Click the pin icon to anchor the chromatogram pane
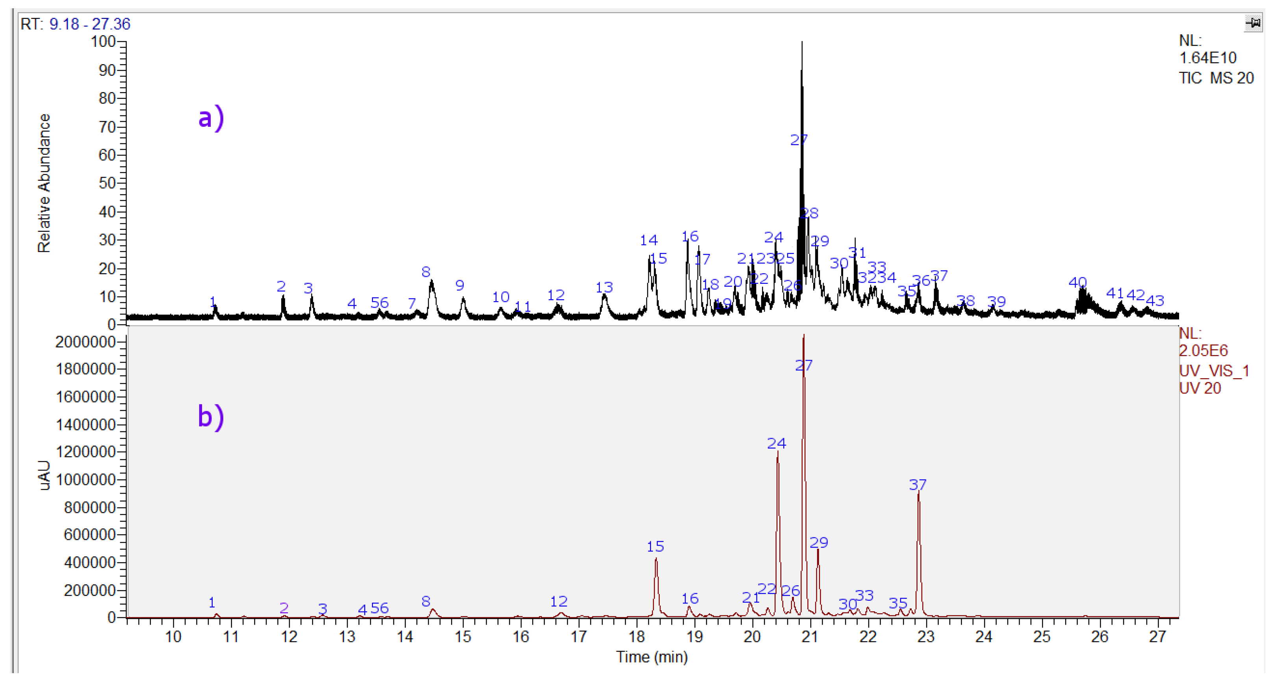The height and width of the screenshot is (683, 1276). point(1253,22)
